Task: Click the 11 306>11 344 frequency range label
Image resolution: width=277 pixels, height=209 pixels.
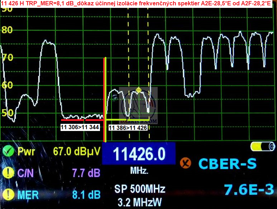Action: (x=80, y=127)
